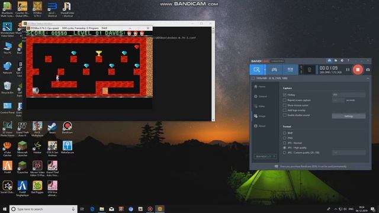Viewport: 379px width, 213px height.
Task: Open Counter-Strike Global Offensive desktop icon
Action: pyautogui.click(x=22, y=9)
